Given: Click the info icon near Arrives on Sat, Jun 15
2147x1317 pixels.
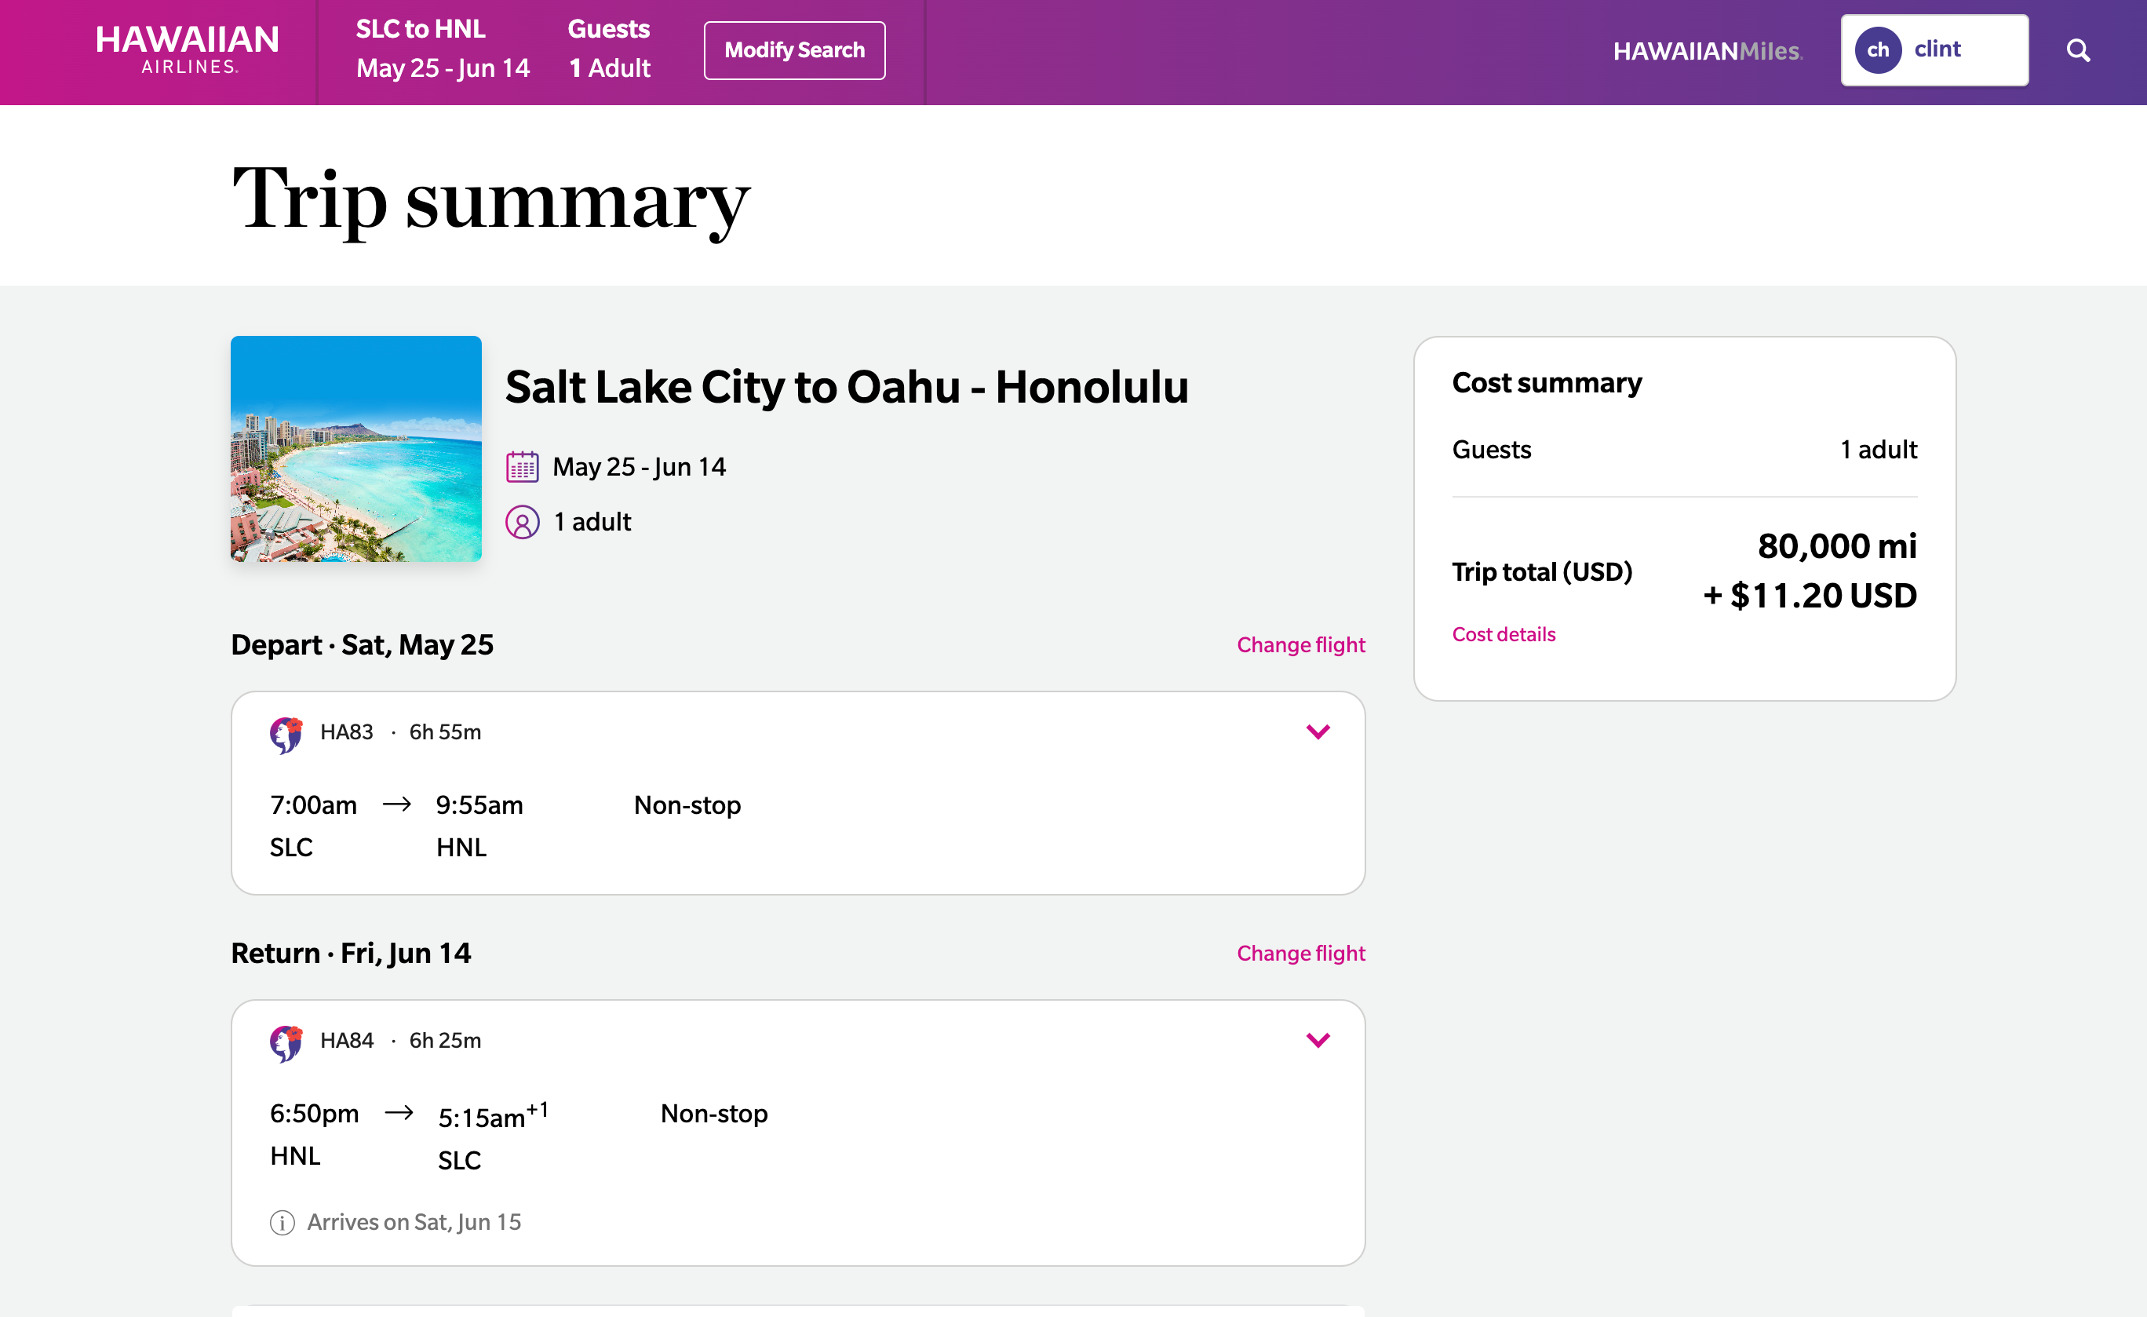Looking at the screenshot, I should click(281, 1222).
